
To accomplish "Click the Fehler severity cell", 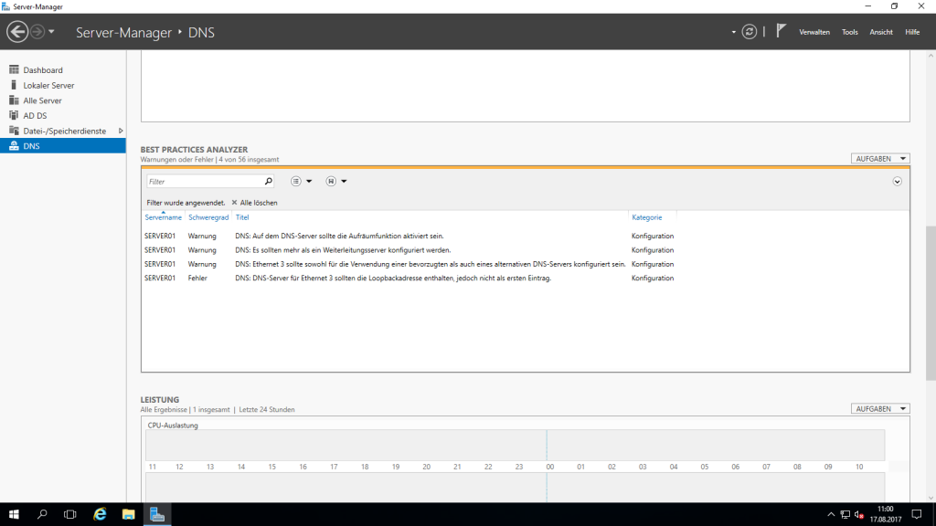I will point(197,278).
